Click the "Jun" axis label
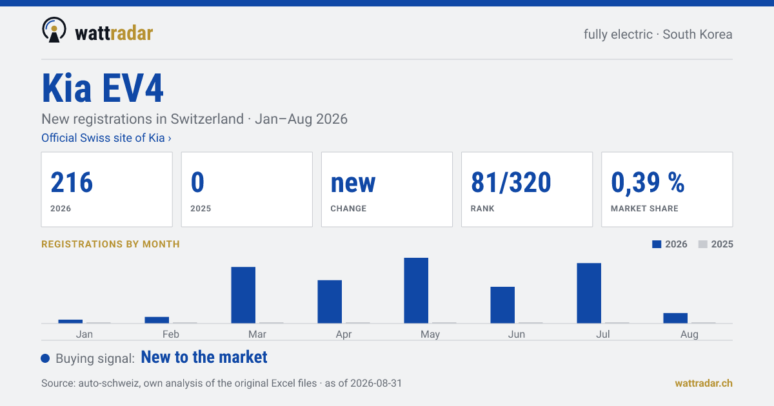 coord(517,334)
